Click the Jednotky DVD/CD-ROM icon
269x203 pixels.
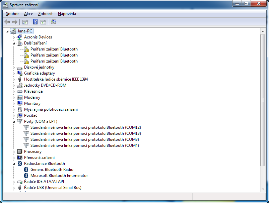20,85
